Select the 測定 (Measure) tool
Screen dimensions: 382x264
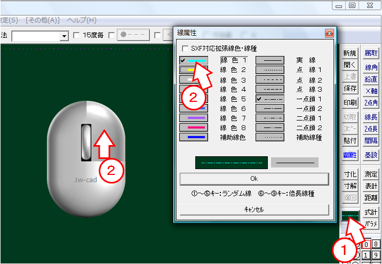tap(371, 174)
